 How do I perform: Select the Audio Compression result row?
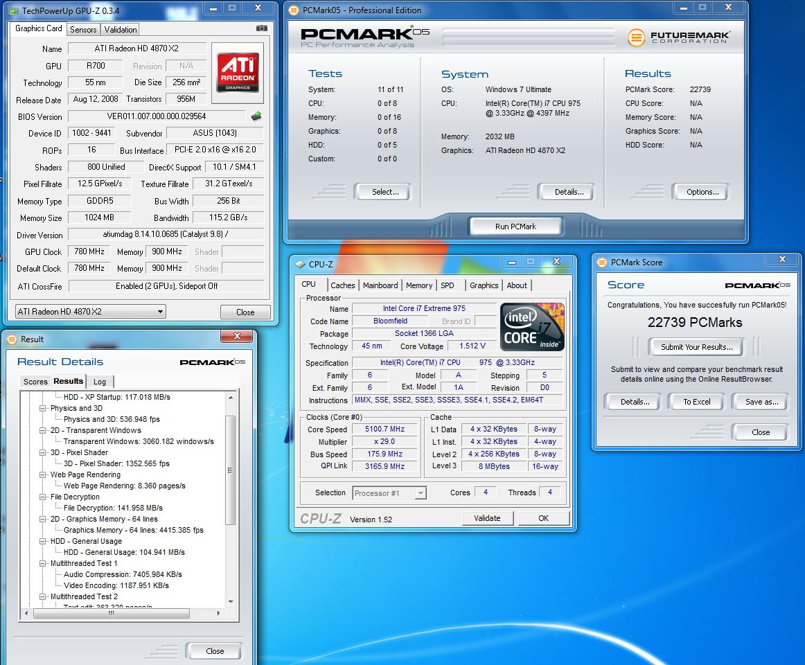click(123, 574)
